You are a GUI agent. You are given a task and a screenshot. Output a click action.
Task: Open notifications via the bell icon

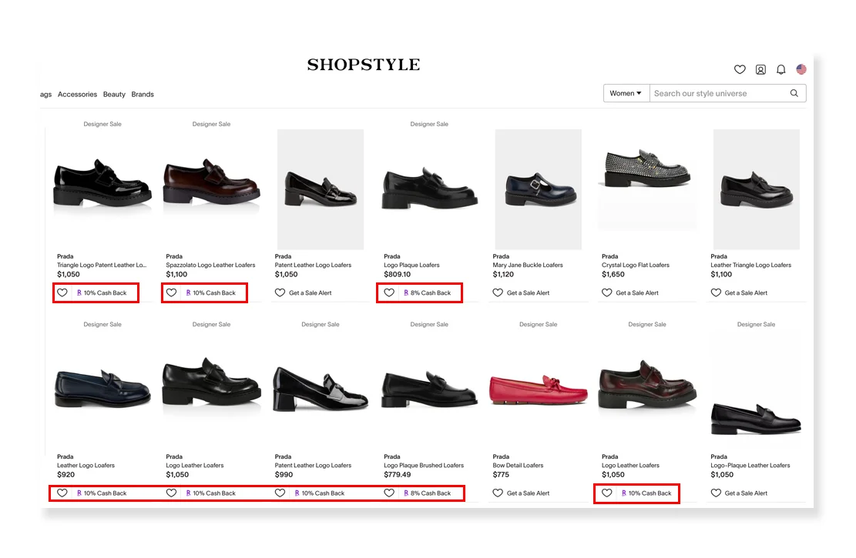tap(781, 69)
